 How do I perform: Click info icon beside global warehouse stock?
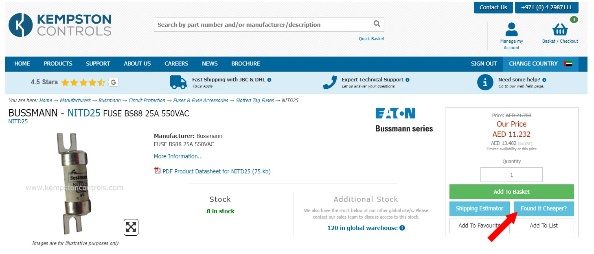pos(402,228)
